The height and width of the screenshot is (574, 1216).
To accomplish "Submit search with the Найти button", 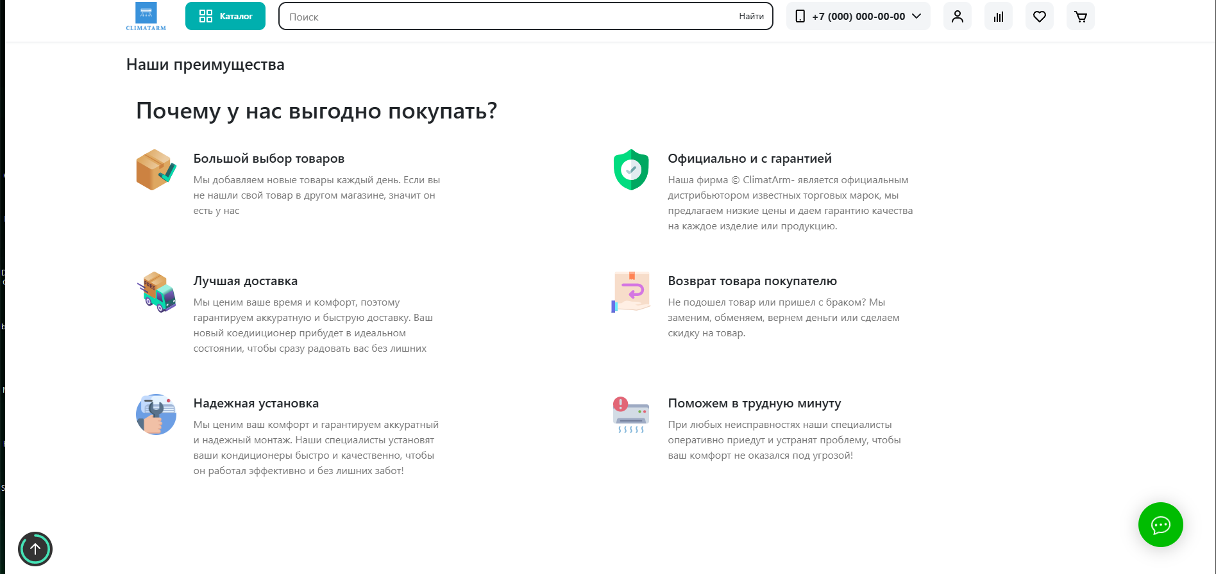I will point(751,17).
